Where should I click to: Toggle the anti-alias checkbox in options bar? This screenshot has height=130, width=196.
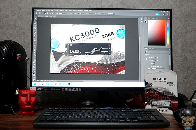pos(66,13)
